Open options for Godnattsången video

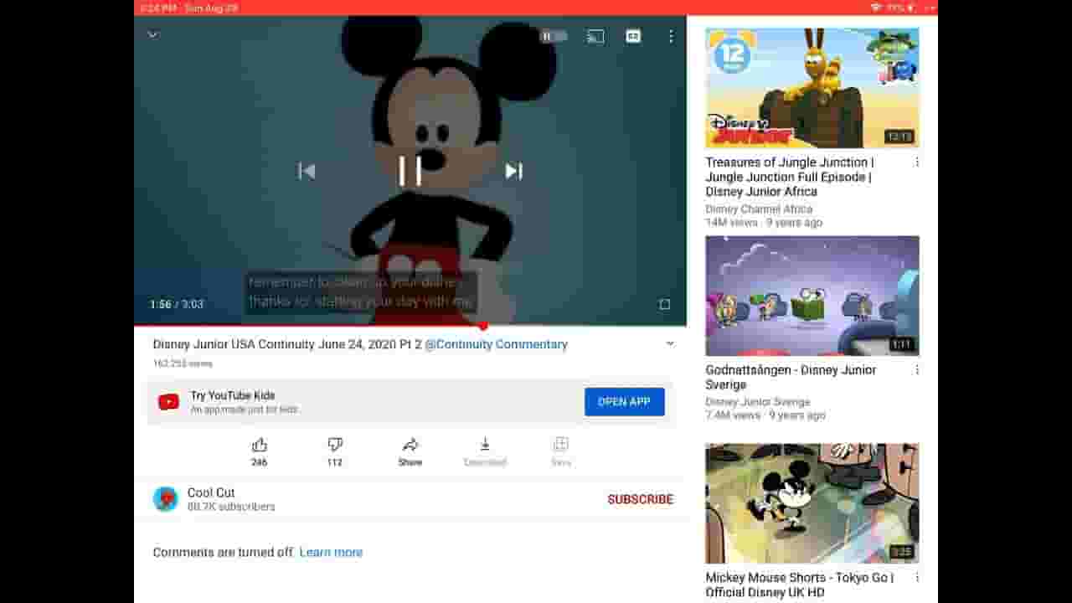(x=917, y=370)
